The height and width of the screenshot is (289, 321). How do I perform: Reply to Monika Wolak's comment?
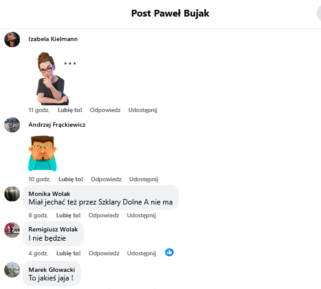pos(104,216)
